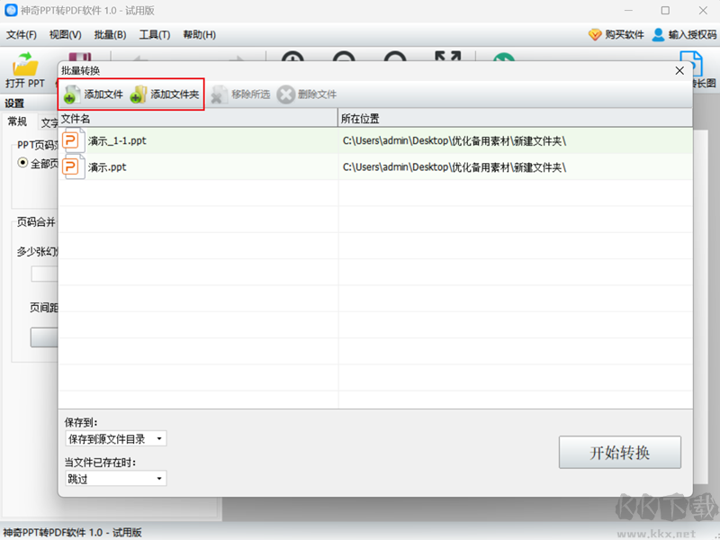Screen dimensions: 720x540
Task: Click the location path of 演示_1-1.ppt
Action: (454, 141)
